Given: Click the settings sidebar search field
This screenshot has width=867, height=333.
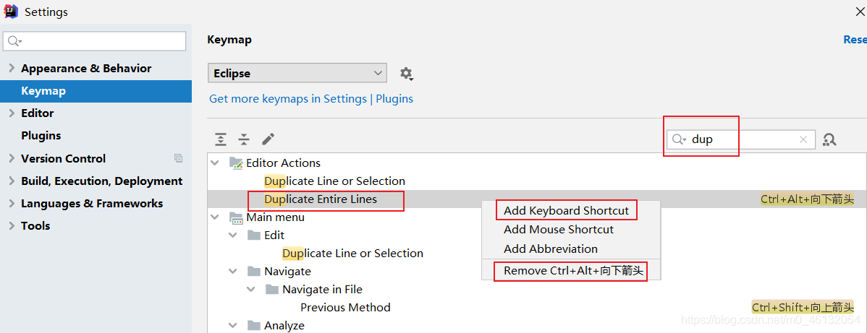Looking at the screenshot, I should (95, 41).
